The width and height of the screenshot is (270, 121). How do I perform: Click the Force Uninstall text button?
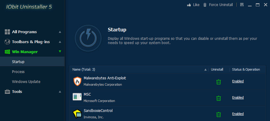tap(221, 5)
